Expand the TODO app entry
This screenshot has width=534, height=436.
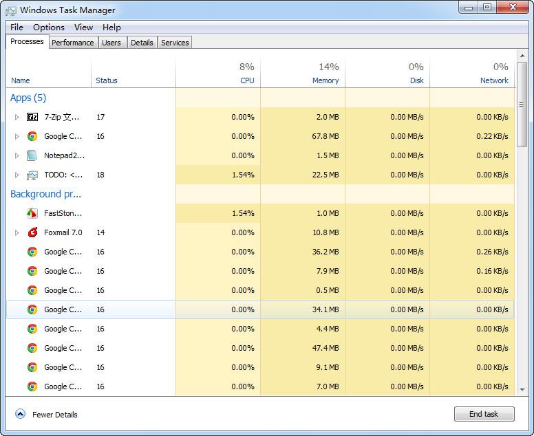(17, 175)
